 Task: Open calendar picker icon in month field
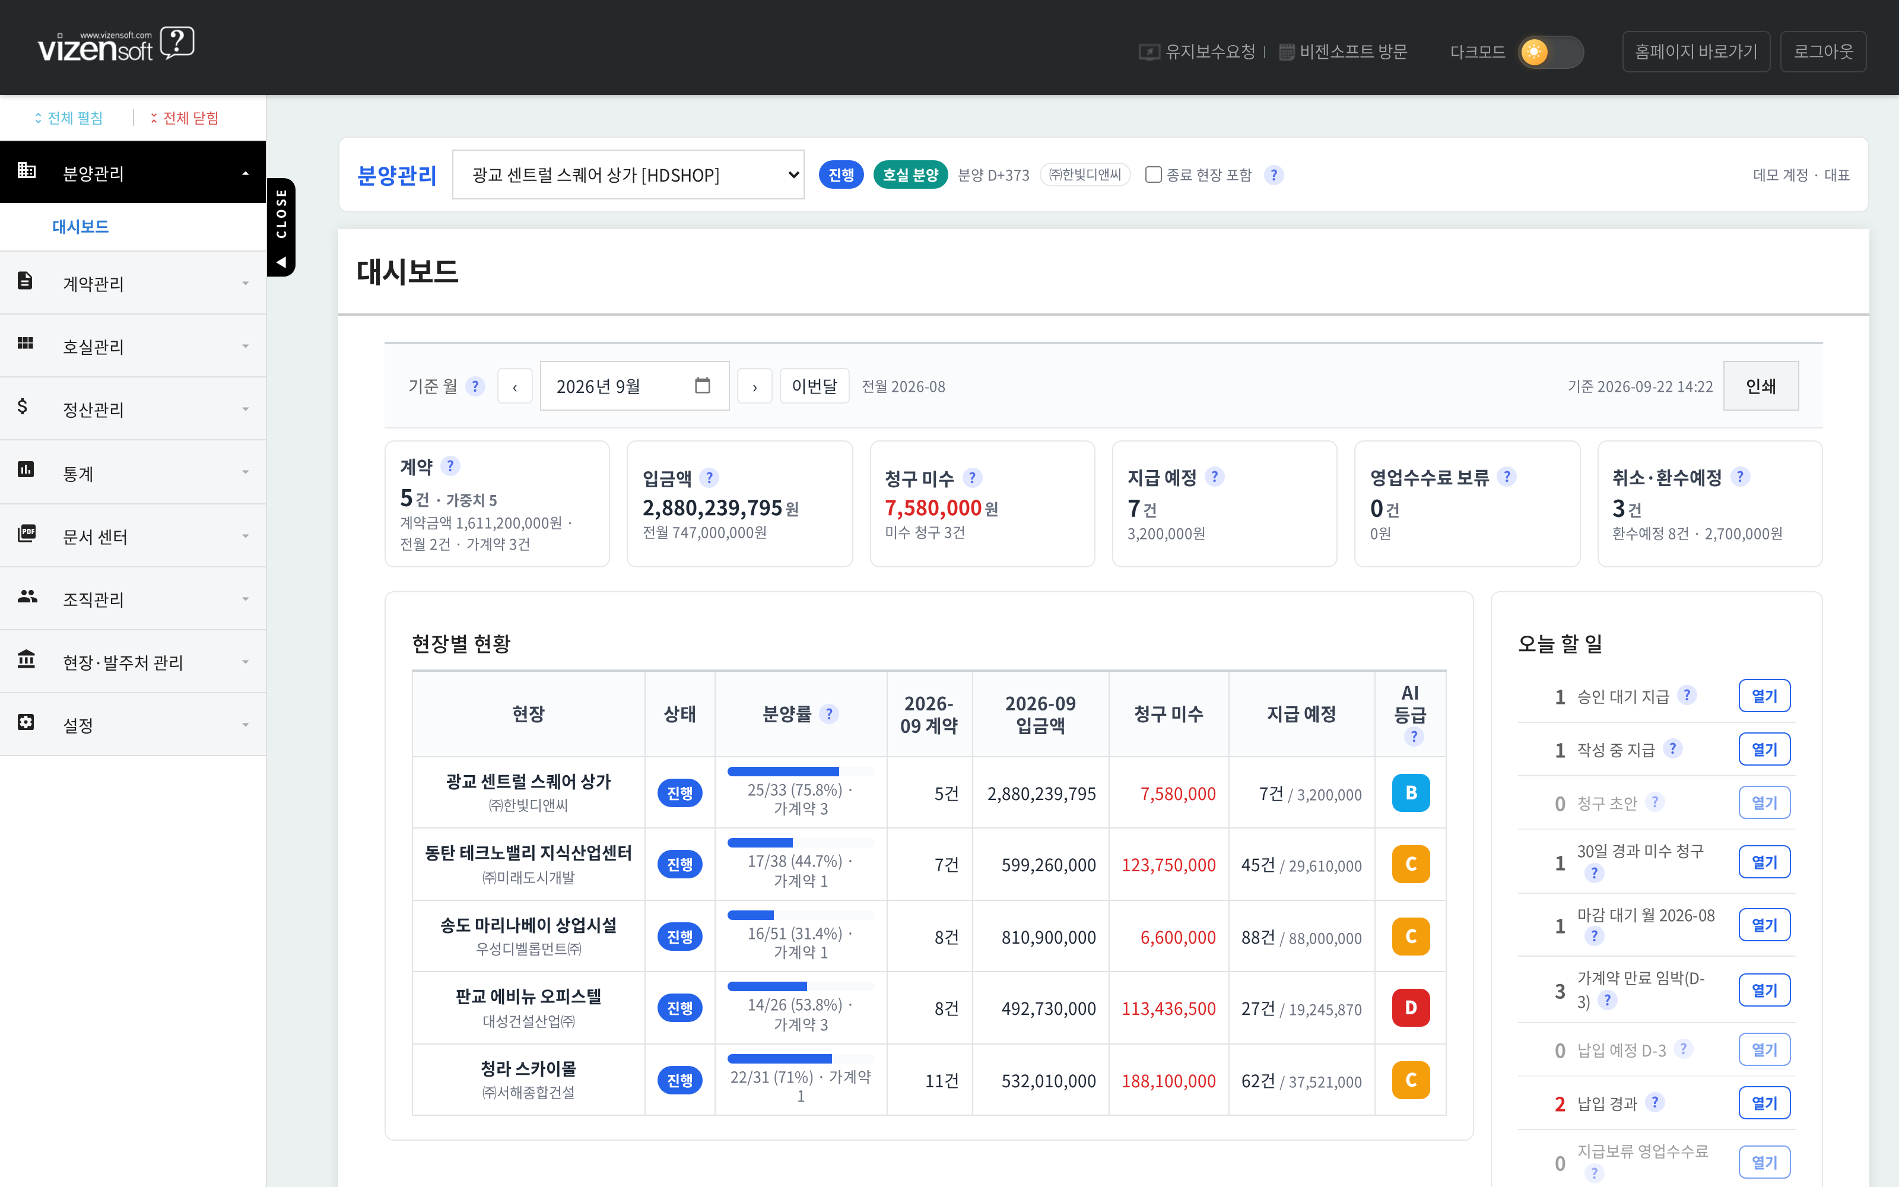(702, 385)
